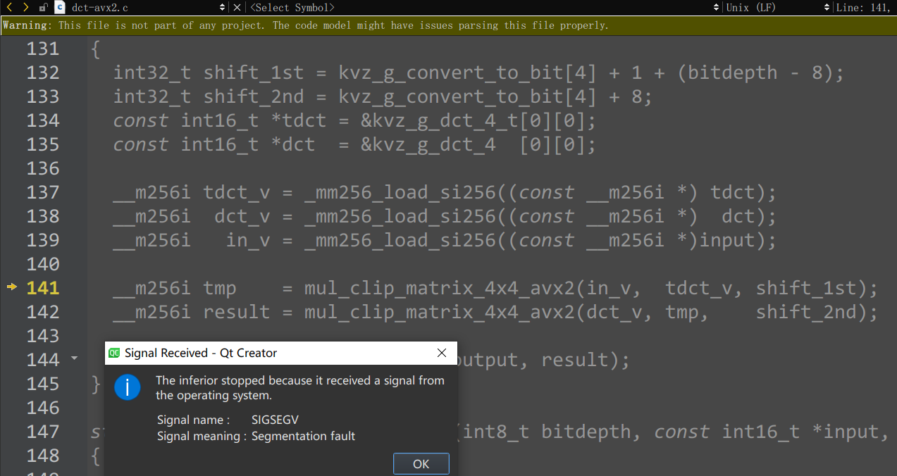Close dct-avx2.c using the X icon
897x476 pixels.
(237, 7)
